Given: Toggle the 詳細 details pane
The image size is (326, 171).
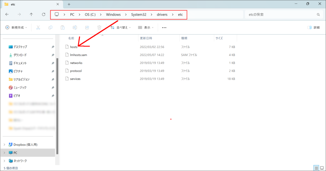Looking at the screenshot, I should (x=314, y=28).
